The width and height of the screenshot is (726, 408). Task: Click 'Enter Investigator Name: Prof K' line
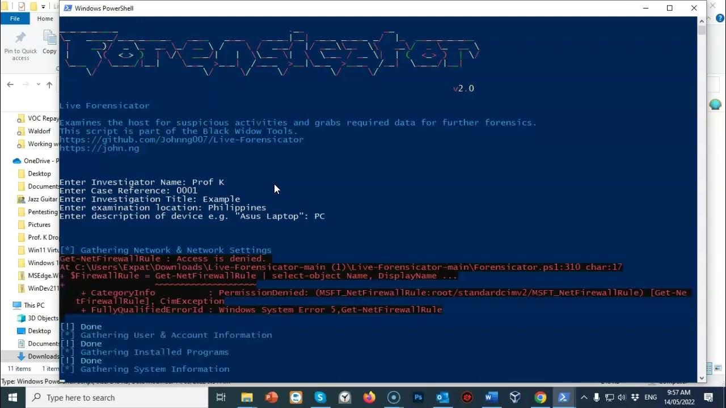(142, 182)
